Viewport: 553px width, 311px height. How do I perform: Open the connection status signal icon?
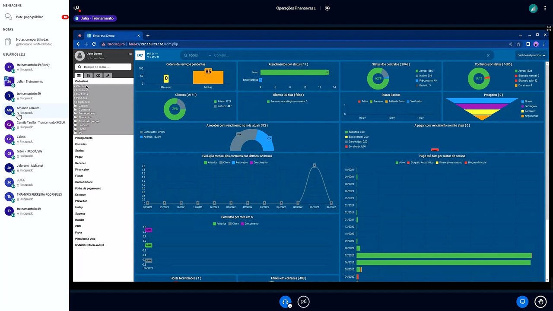(533, 8)
